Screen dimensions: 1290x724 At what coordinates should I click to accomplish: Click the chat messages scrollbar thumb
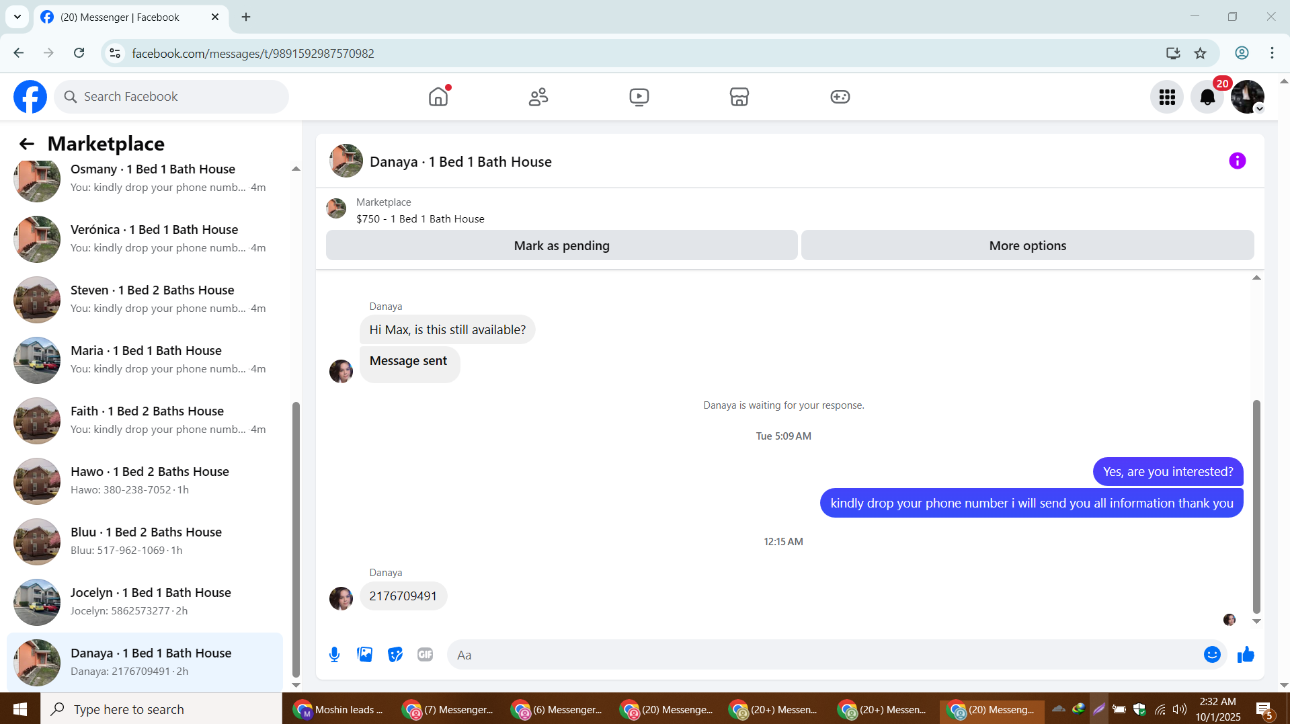pyautogui.click(x=1256, y=506)
